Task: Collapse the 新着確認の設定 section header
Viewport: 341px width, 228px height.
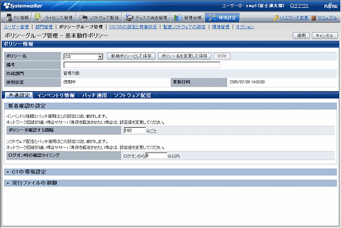Action: 170,106
